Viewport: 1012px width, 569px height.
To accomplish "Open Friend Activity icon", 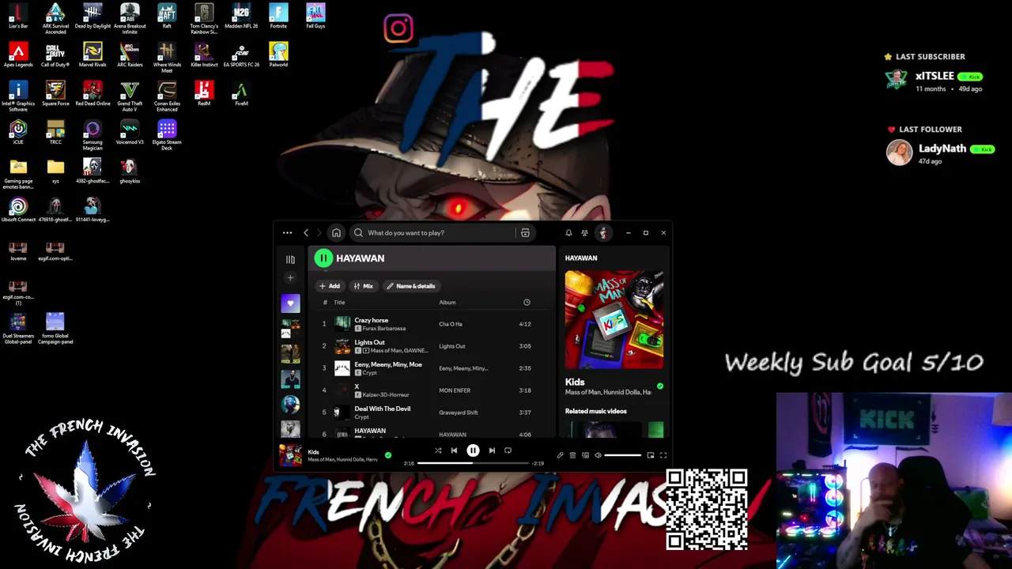I will coord(584,232).
